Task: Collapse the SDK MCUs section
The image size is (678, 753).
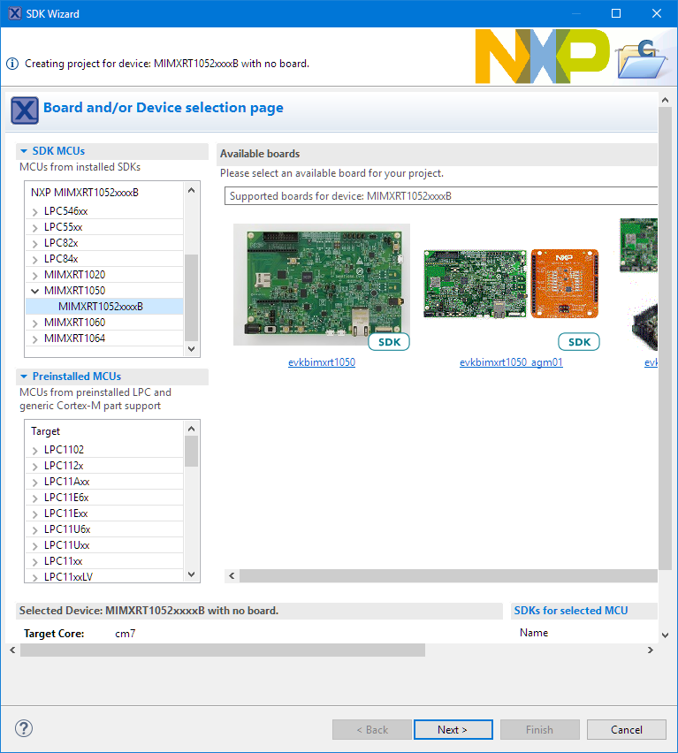Action: [25, 151]
